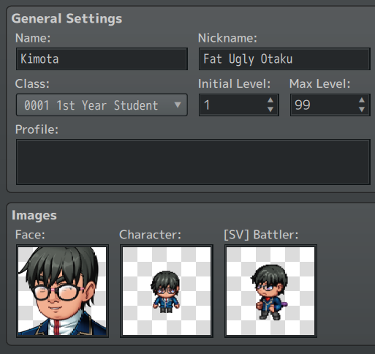Click the Class: label
375x354 pixels.
pyautogui.click(x=32, y=84)
